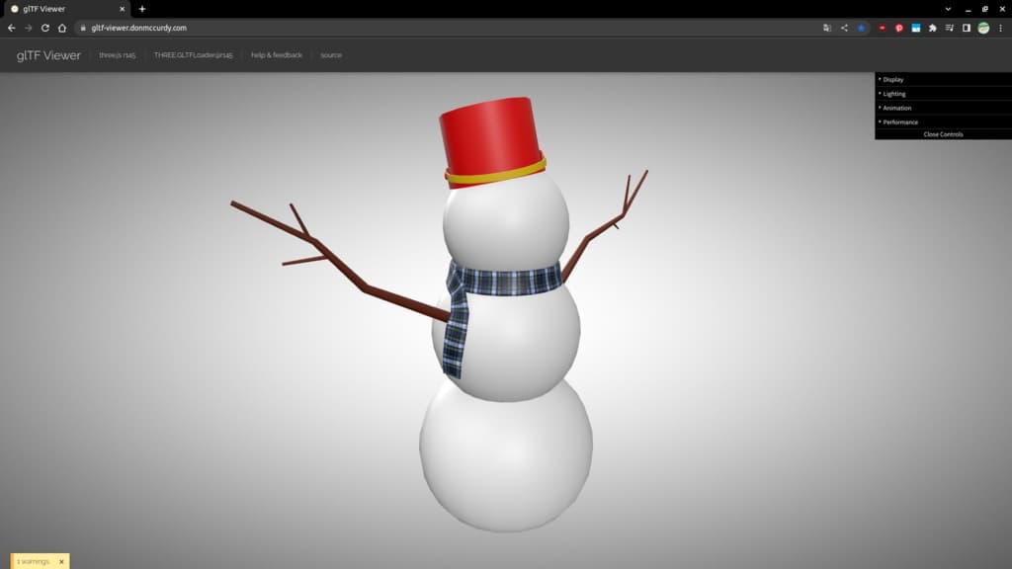Expand the Performance controls folder
This screenshot has height=569, width=1012.
pyautogui.click(x=943, y=122)
